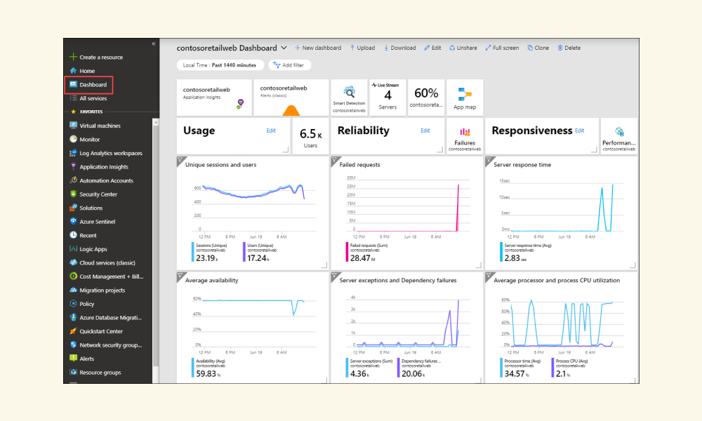The width and height of the screenshot is (702, 421).
Task: Open Automation Accounts icon
Action: [x=74, y=180]
